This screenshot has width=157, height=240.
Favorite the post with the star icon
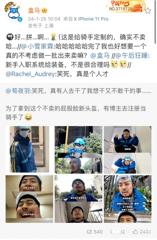(148, 11)
